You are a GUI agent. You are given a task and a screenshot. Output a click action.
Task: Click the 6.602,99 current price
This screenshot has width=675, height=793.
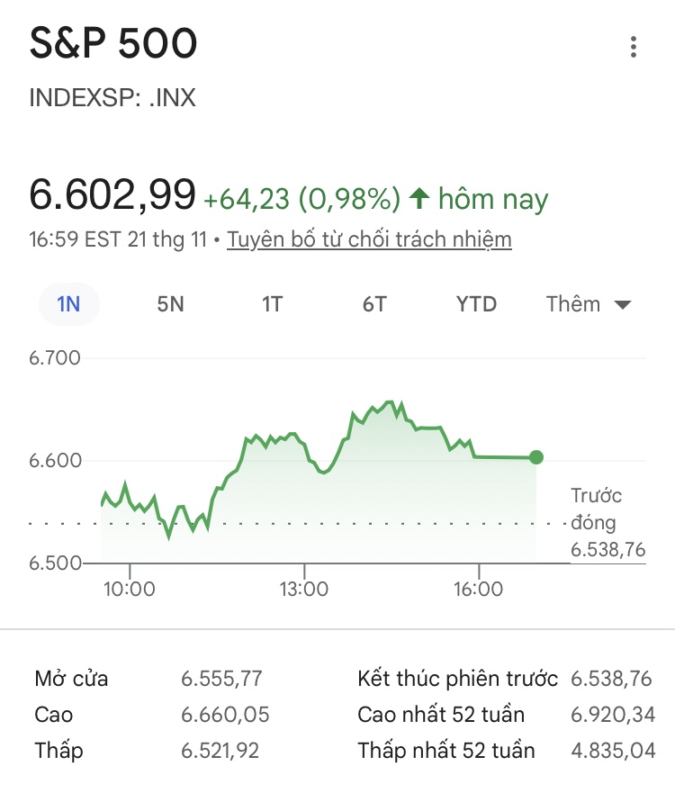[112, 195]
